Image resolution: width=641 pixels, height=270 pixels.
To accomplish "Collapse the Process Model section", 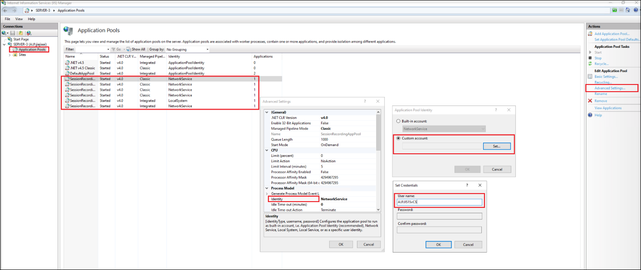I will click(267, 188).
